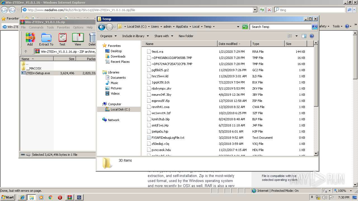Click Explorer's back navigation arrow
Screen dimensions: 358x201
[x=102, y=27]
